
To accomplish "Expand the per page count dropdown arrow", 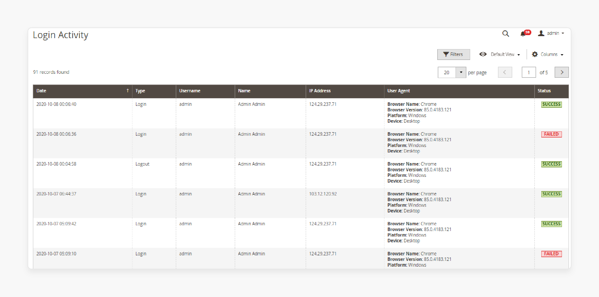I will (x=461, y=72).
